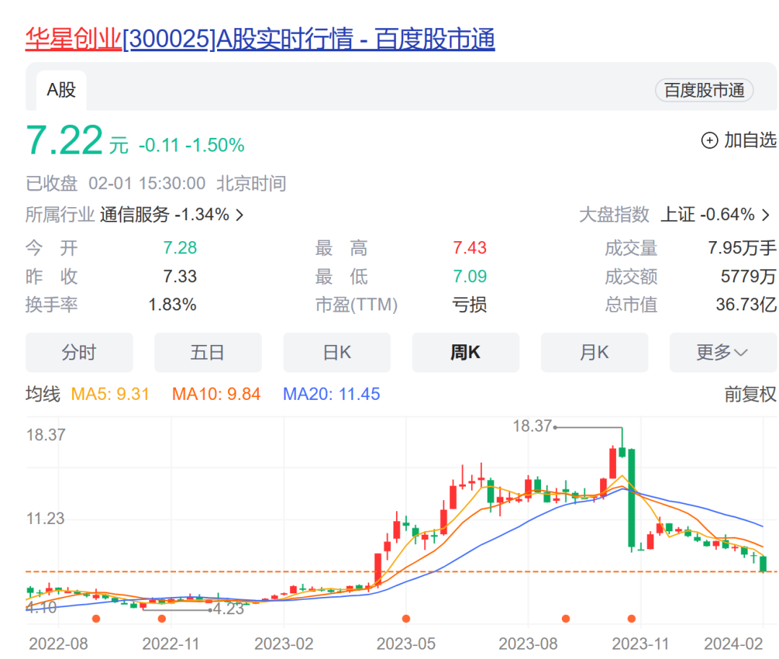The height and width of the screenshot is (659, 779).
Task: Click the 成交额 value 5779万
Action: click(x=749, y=276)
